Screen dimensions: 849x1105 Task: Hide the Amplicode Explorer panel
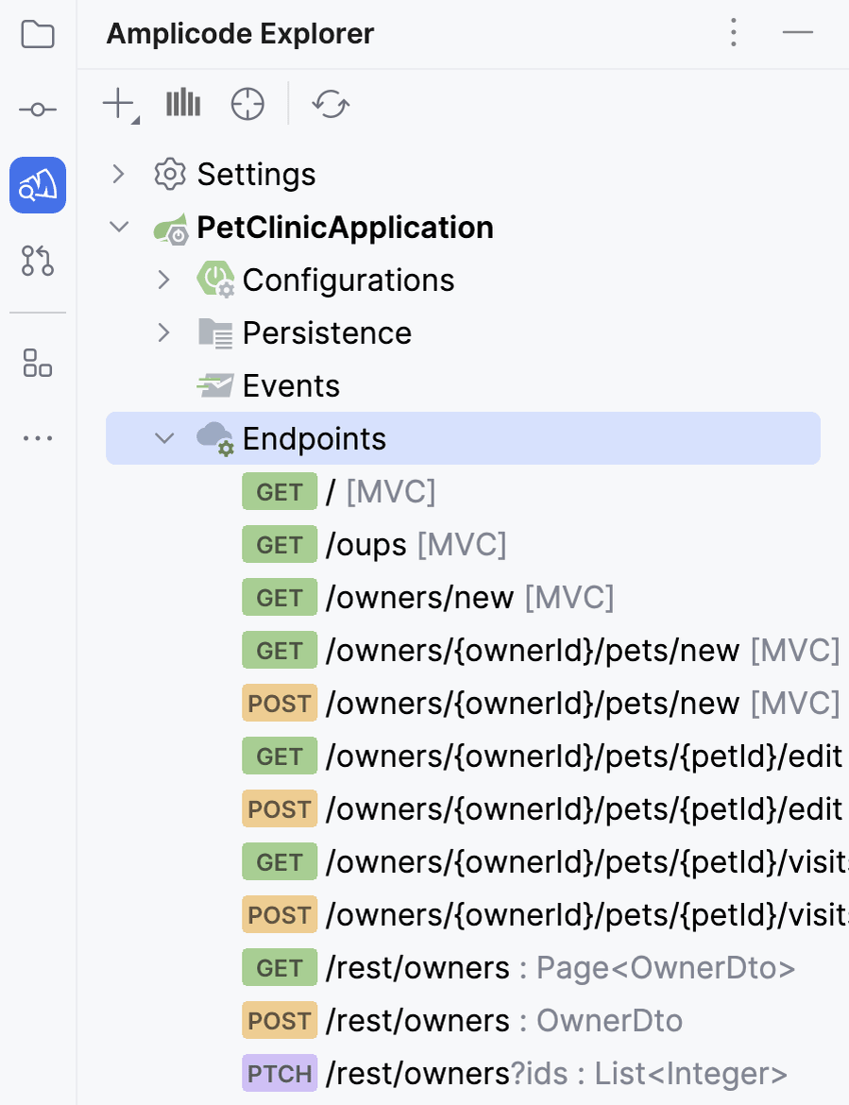pyautogui.click(x=798, y=33)
